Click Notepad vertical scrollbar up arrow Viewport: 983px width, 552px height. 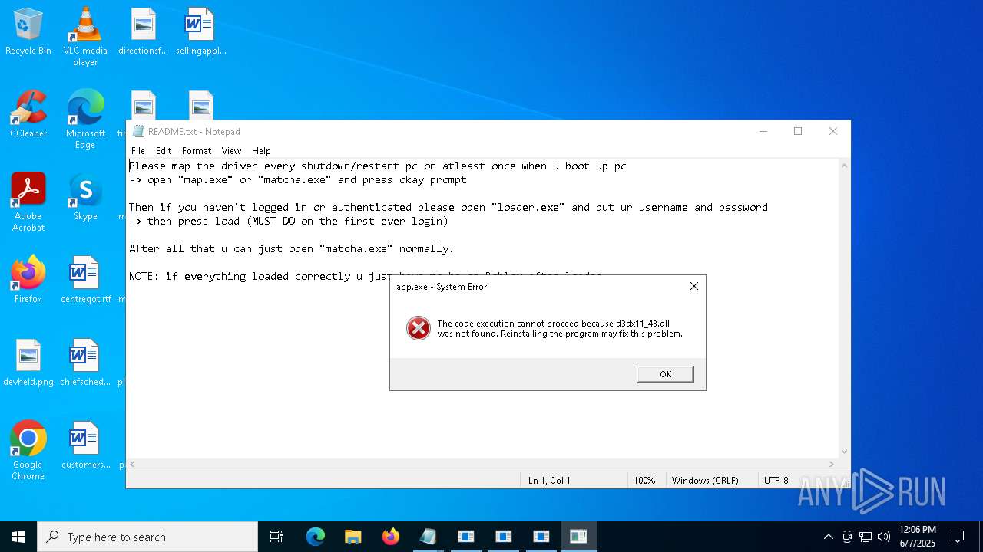[x=845, y=166]
